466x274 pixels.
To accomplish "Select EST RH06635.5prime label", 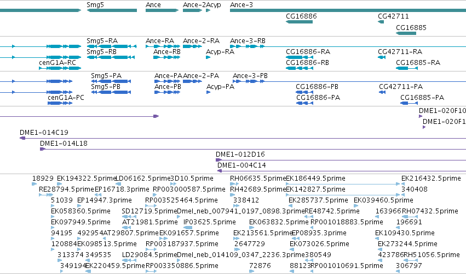I will [258, 178].
